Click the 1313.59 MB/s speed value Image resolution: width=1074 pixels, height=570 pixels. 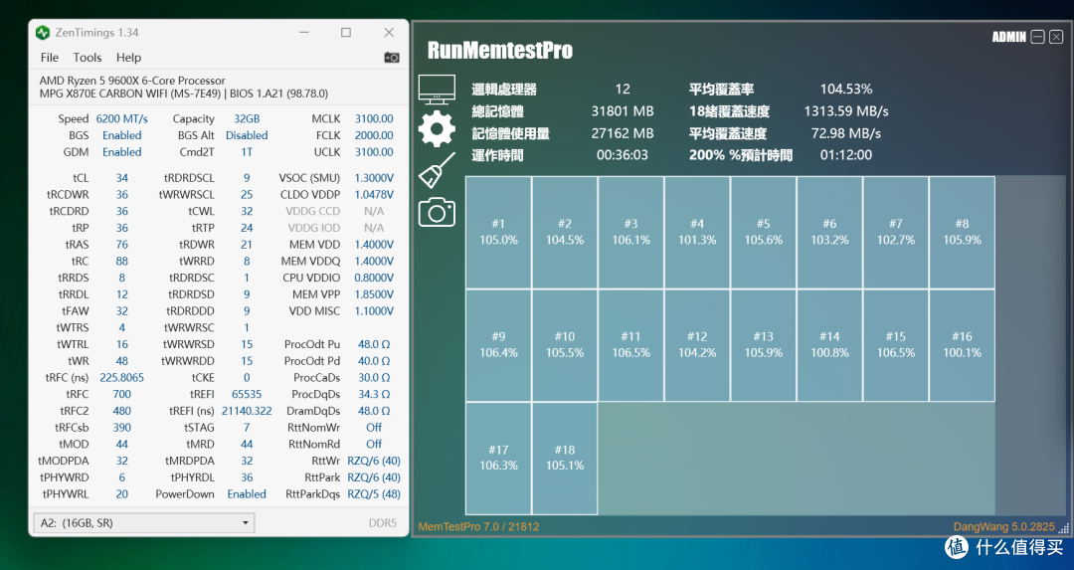tap(846, 111)
